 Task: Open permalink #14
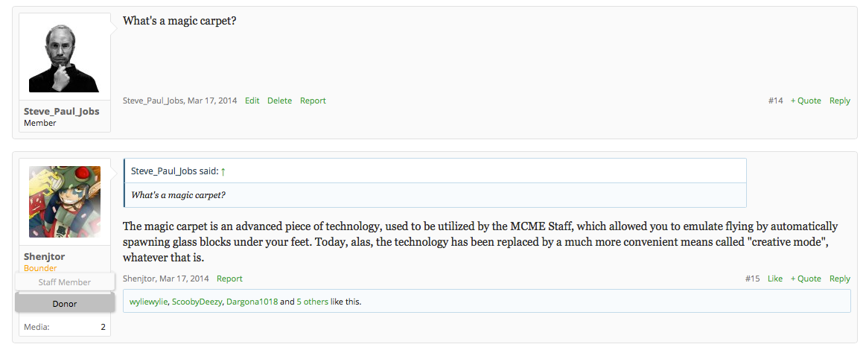tap(775, 101)
